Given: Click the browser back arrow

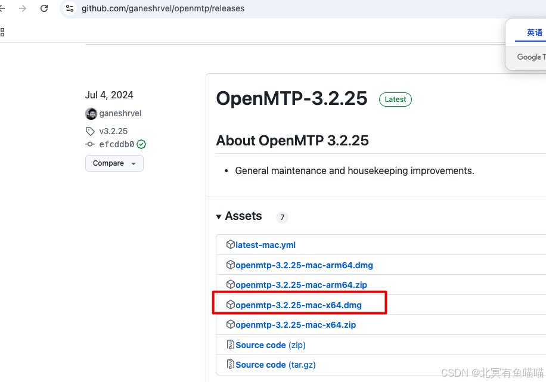Looking at the screenshot, I should 2,8.
